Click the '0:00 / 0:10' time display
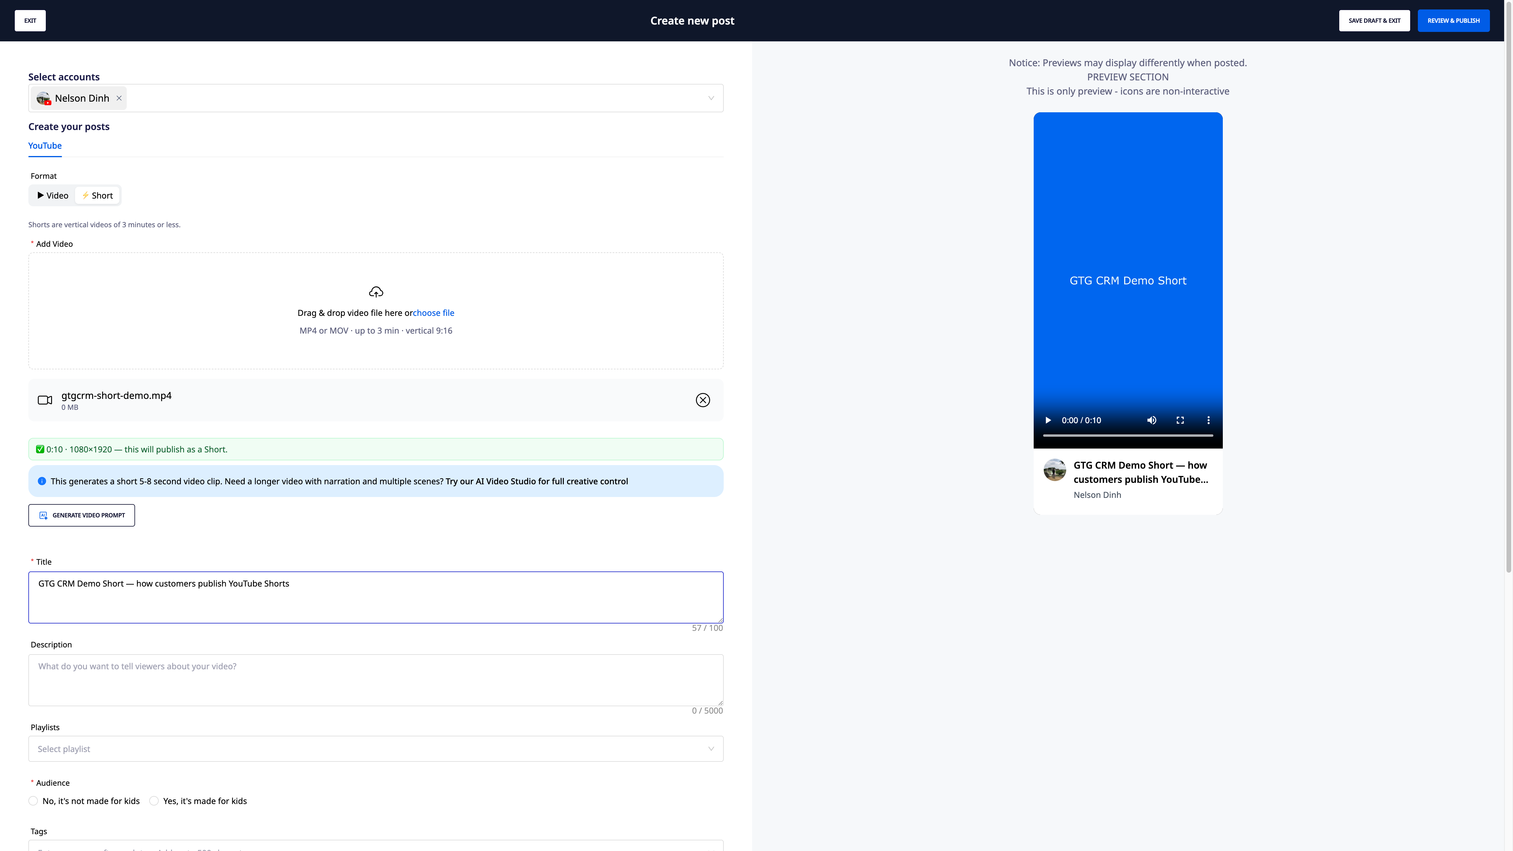Screen dimensions: 1513x851 pos(1081,420)
